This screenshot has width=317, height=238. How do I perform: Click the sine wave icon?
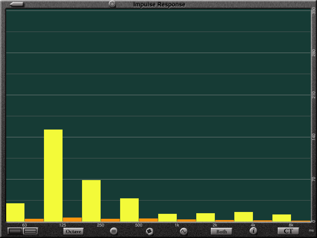pos(184,231)
